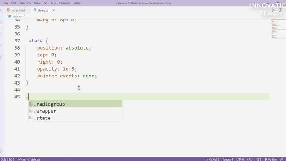The height and width of the screenshot is (161, 286).
Task: Change file encoding via UTF-8
Action: click(240, 159)
